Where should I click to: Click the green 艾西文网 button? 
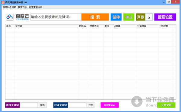click(x=166, y=105)
